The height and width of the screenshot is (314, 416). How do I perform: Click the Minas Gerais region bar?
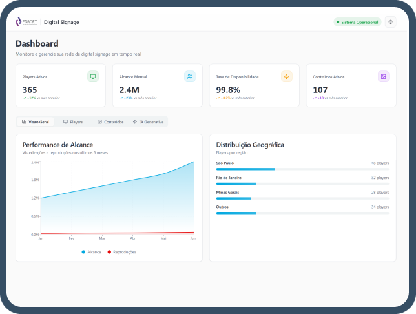click(302, 198)
